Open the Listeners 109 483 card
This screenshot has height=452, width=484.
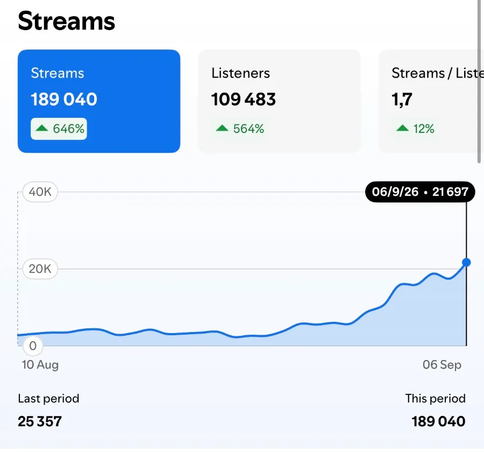point(279,101)
